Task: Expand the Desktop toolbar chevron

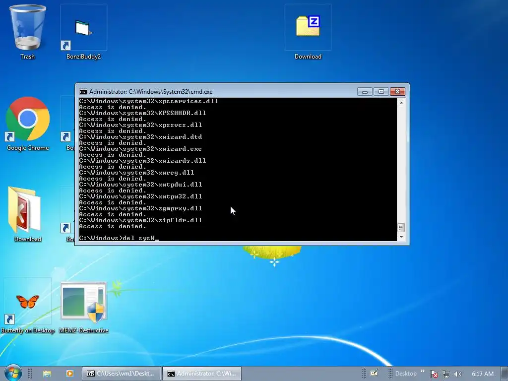Action: 423,371
